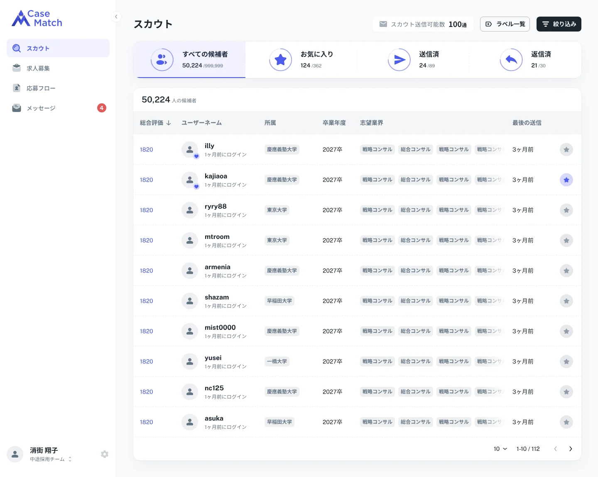Toggle the favorite star for asuka
This screenshot has height=477, width=598.
coord(566,422)
